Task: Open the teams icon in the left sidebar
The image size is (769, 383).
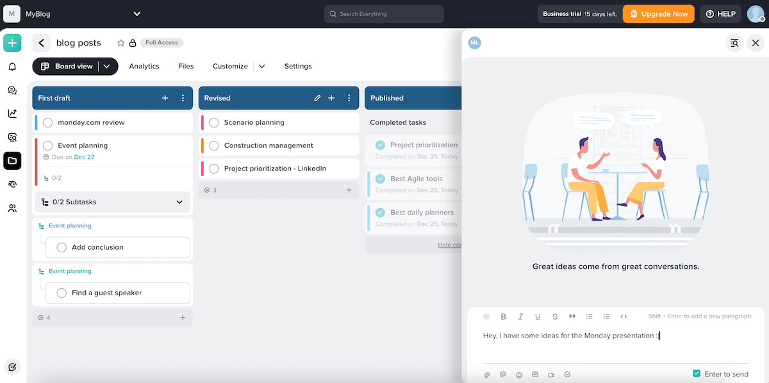Action: (12, 207)
